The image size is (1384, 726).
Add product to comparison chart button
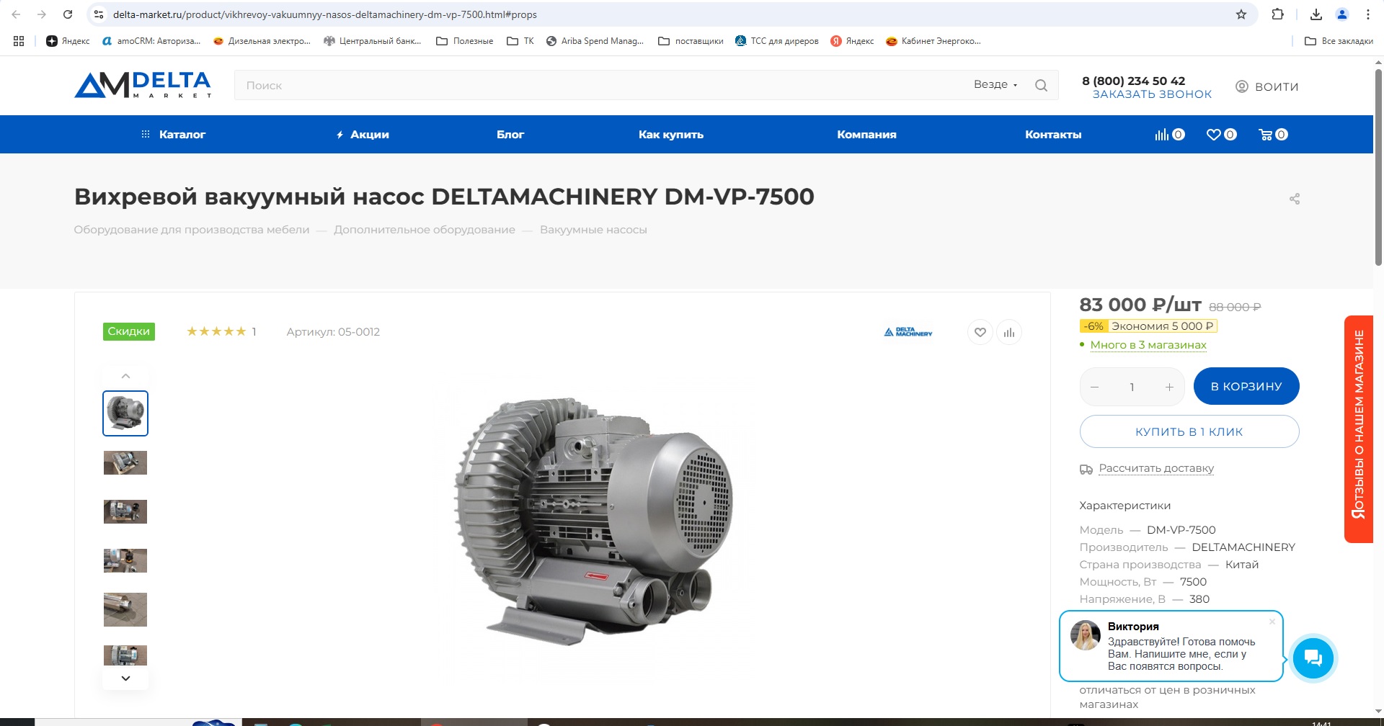click(x=1009, y=332)
